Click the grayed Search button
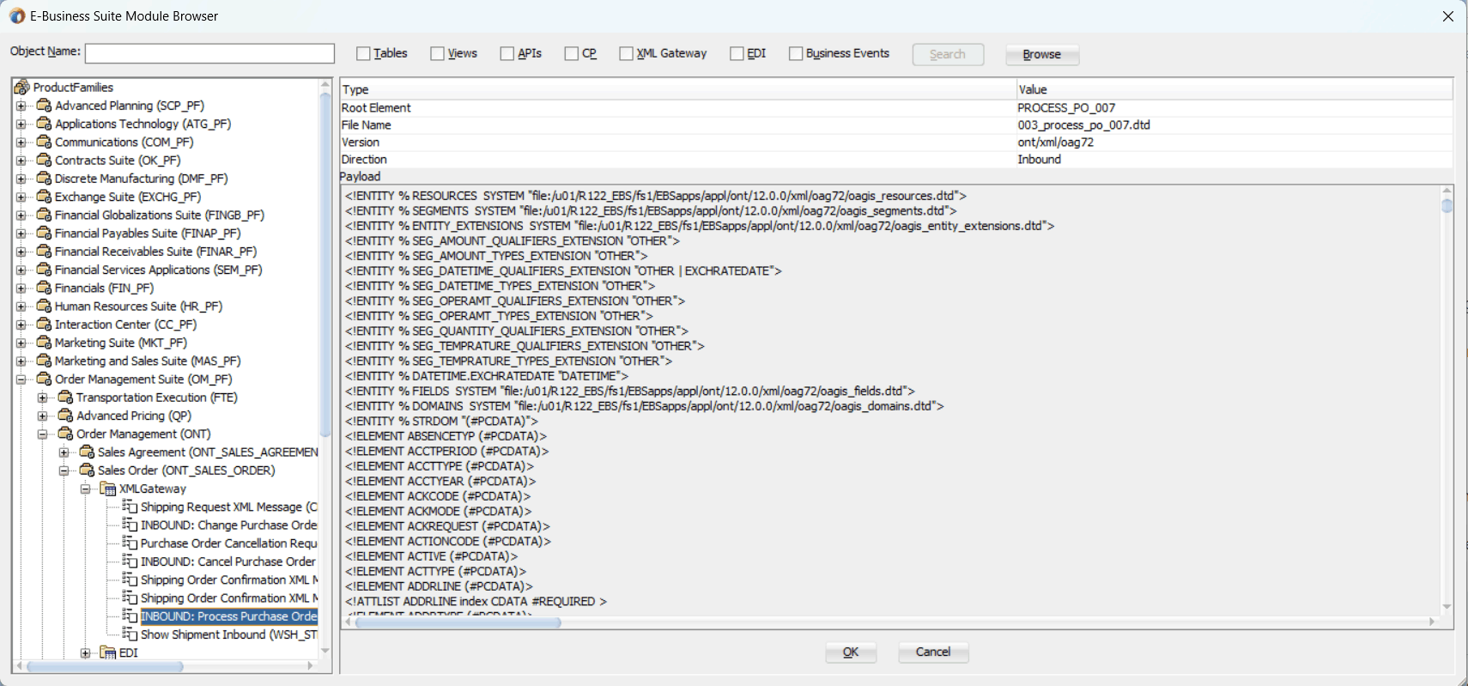1468x686 pixels. (948, 54)
